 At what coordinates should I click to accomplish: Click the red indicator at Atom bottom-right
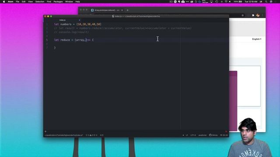pyautogui.click(x=226, y=131)
